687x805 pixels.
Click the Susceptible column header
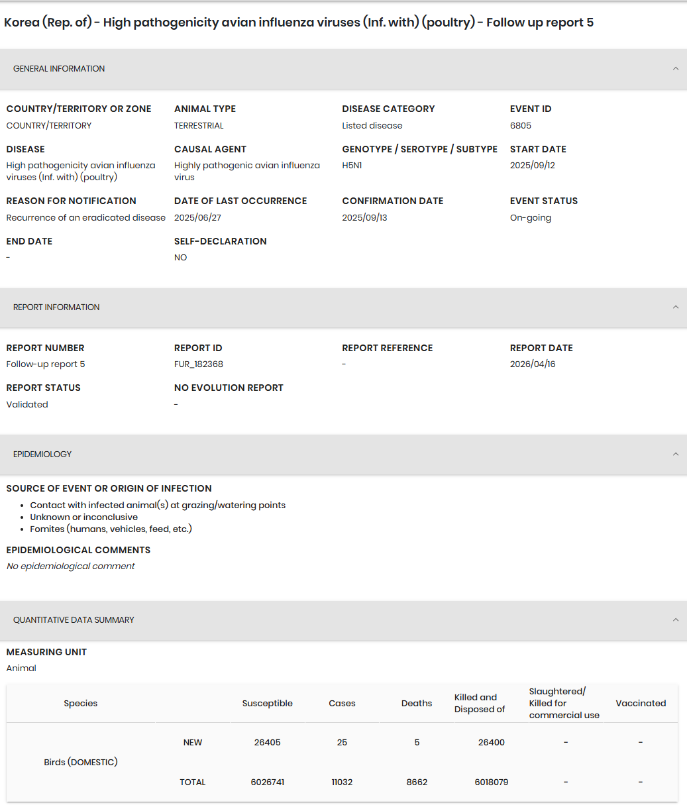tap(268, 704)
